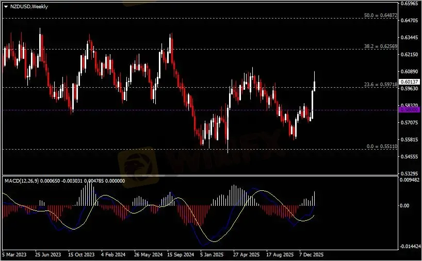422x261 pixels.
Task: Select the 38.2 = 0.62569 Fibonacci label
Action: pyautogui.click(x=380, y=46)
